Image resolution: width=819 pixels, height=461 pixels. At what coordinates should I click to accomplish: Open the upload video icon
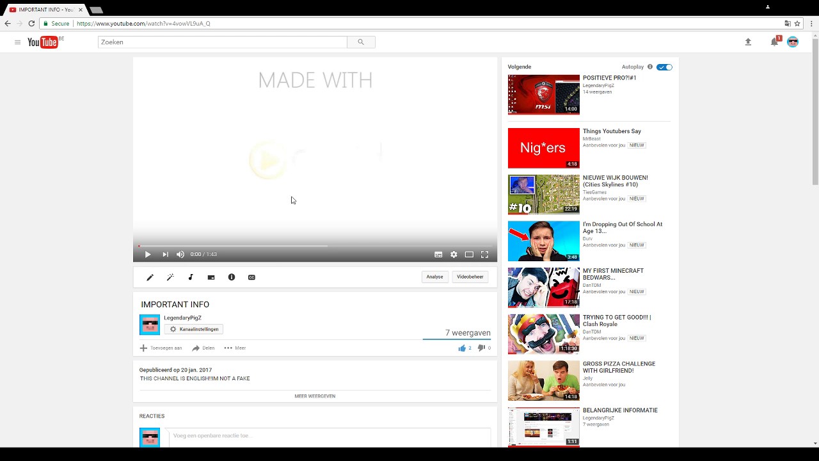pyautogui.click(x=748, y=42)
